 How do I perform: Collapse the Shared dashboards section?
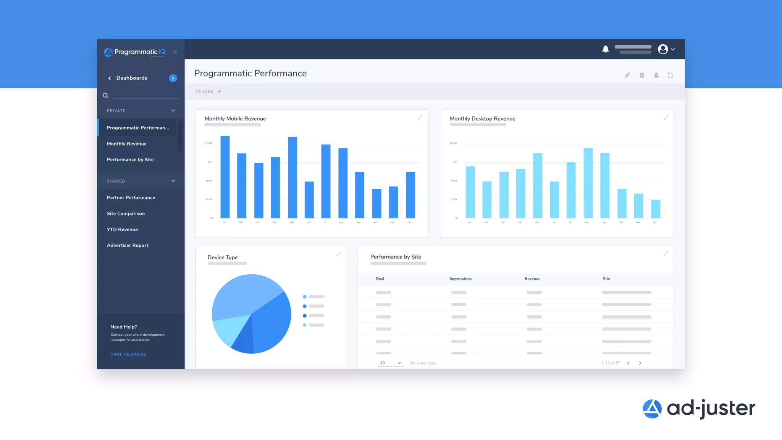coord(173,181)
